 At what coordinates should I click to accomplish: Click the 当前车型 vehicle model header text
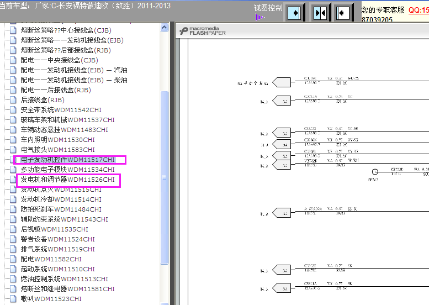pyautogui.click(x=85, y=6)
